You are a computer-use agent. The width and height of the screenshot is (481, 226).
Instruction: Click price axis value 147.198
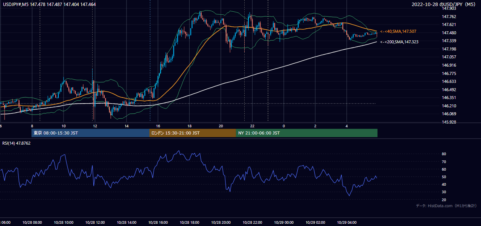coord(449,49)
